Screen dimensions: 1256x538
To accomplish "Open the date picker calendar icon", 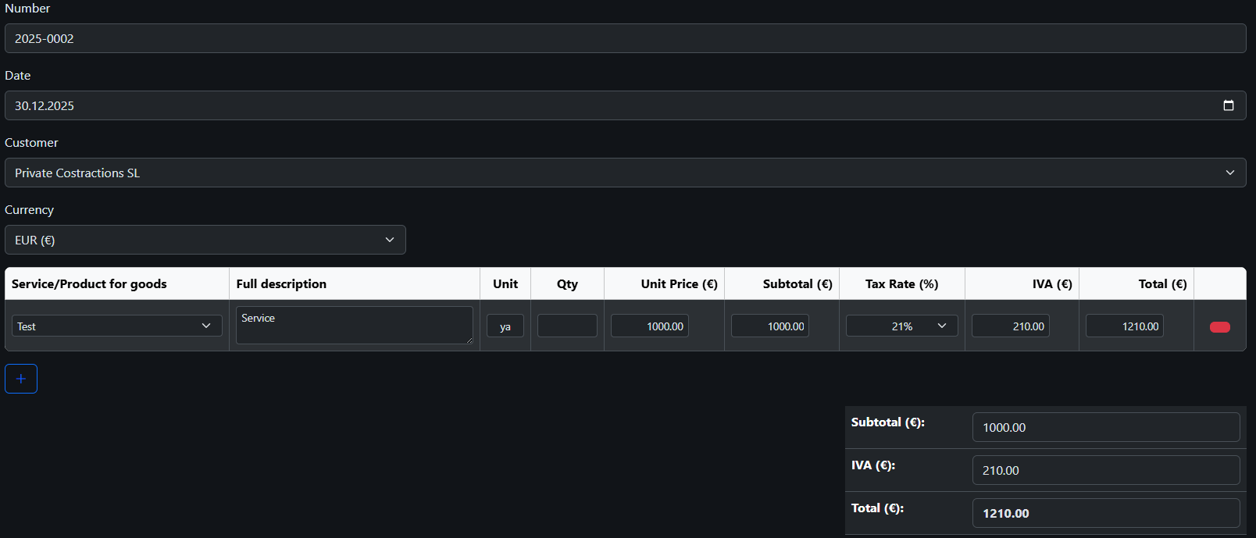I will click(x=1228, y=105).
